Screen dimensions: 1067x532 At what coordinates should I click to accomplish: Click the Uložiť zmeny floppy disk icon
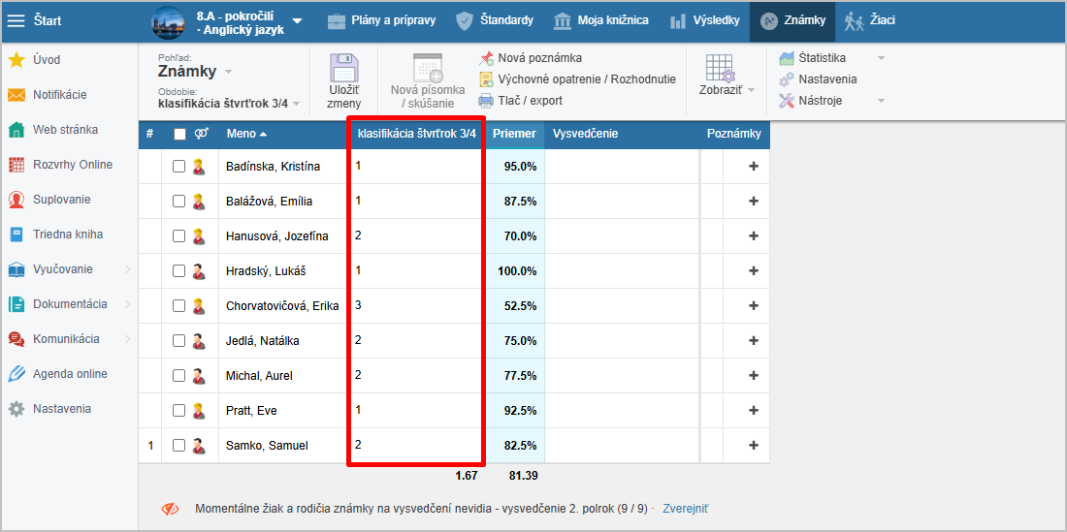pyautogui.click(x=344, y=70)
